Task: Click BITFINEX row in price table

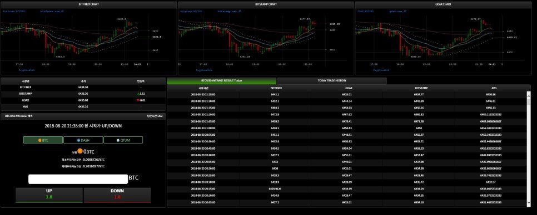Action: (83, 88)
